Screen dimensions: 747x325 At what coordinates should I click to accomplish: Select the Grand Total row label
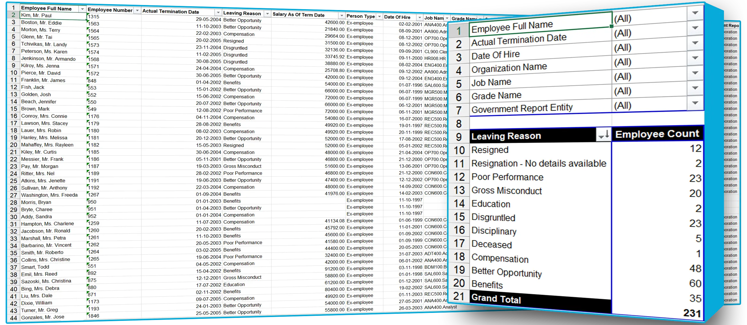pos(496,299)
